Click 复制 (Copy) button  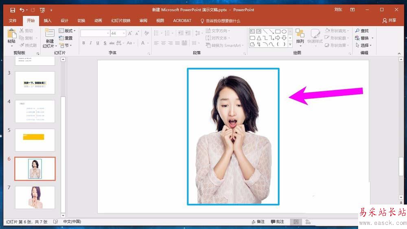(26, 38)
